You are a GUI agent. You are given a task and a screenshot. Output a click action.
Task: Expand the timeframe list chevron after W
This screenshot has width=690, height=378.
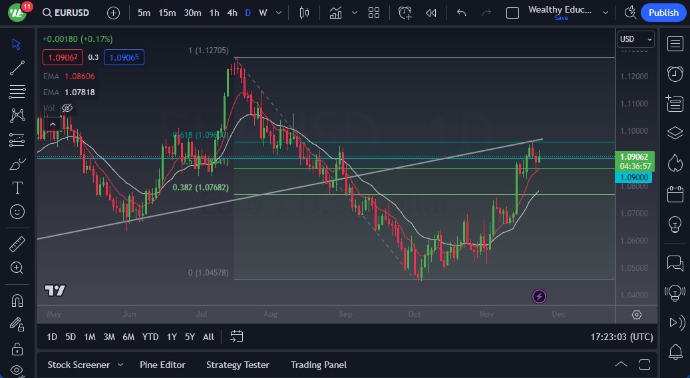pyautogui.click(x=278, y=13)
